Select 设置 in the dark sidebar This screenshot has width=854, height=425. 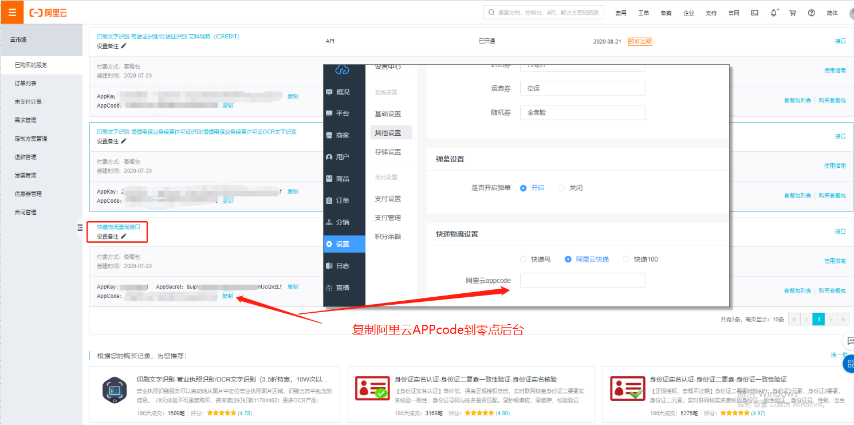click(344, 244)
